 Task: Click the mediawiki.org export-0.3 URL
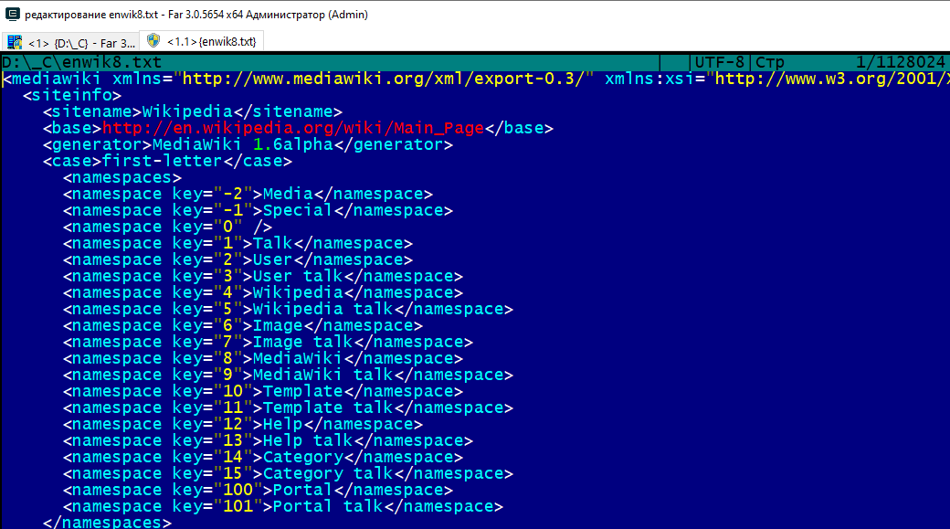[383, 79]
